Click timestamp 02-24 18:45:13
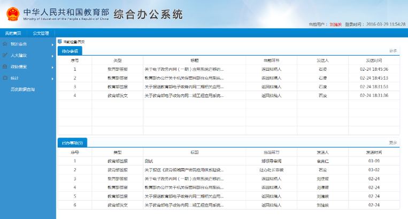This screenshot has width=408, height=219. pyautogui.click(x=374, y=78)
